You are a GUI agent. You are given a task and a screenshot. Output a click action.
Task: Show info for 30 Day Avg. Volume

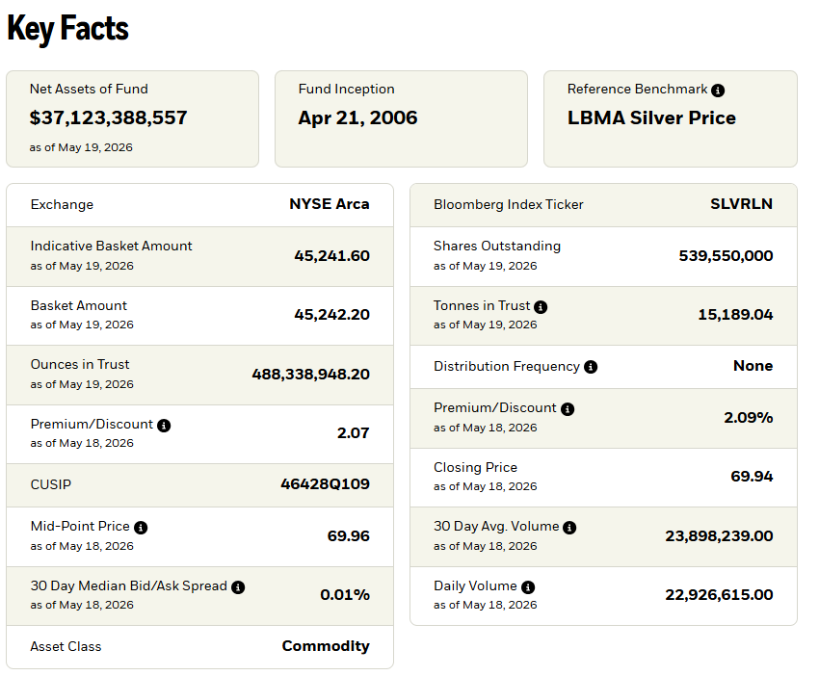pyautogui.click(x=569, y=528)
